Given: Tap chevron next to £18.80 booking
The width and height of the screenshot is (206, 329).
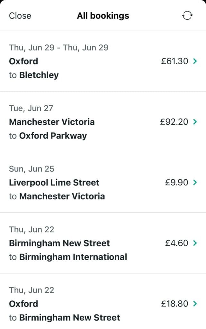Looking at the screenshot, I should click(195, 304).
